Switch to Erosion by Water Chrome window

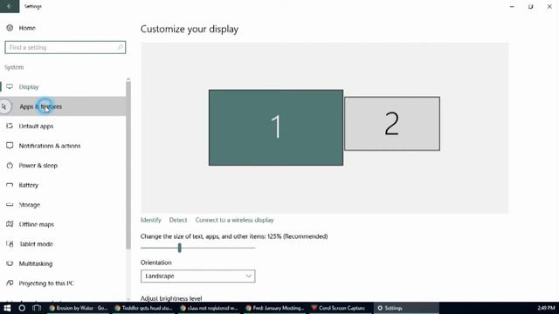(x=79, y=308)
